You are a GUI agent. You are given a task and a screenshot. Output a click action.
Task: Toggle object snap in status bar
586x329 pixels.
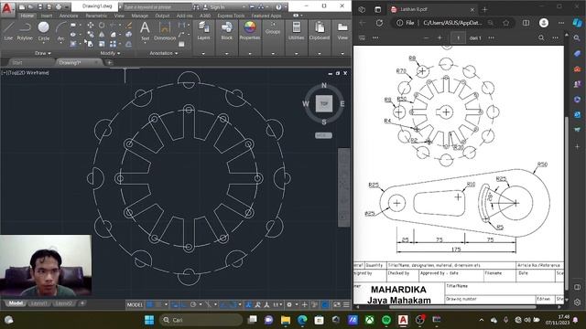coord(233,304)
